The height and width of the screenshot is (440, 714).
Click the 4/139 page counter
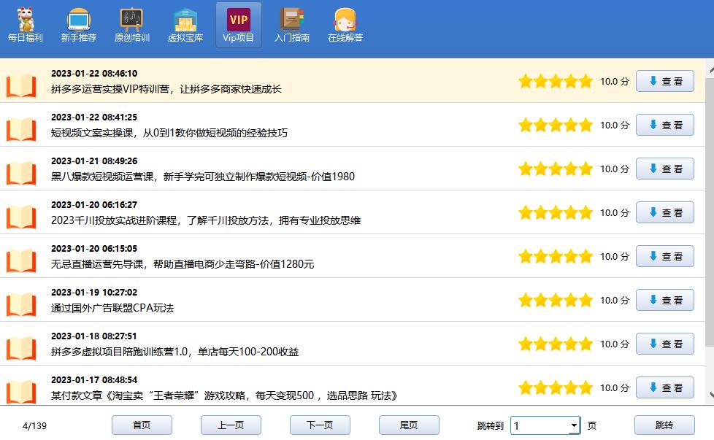click(34, 426)
